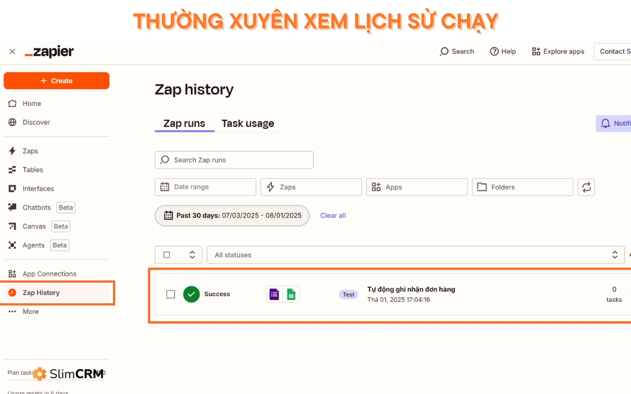
Task: Click the Chatbots sidebar icon
Action: [13, 208]
